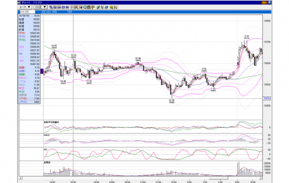
Task: Click the red line chart indicator icon
Action: 73,7
